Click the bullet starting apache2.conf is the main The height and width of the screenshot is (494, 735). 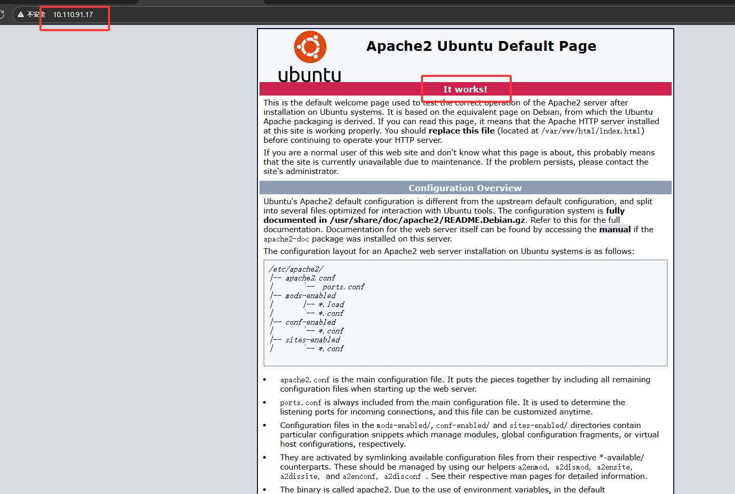(x=465, y=384)
